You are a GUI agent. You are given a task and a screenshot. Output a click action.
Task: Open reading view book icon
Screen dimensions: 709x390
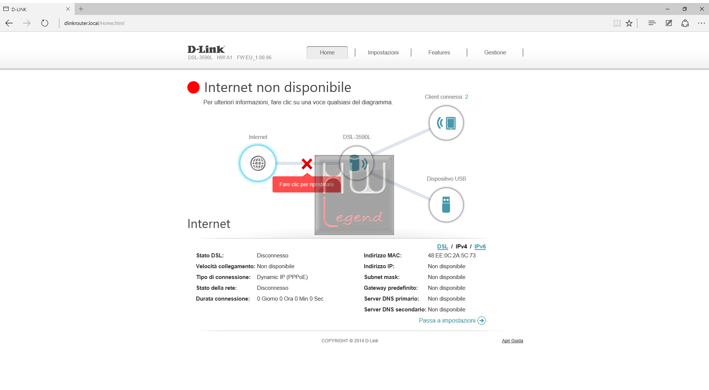[x=617, y=23]
